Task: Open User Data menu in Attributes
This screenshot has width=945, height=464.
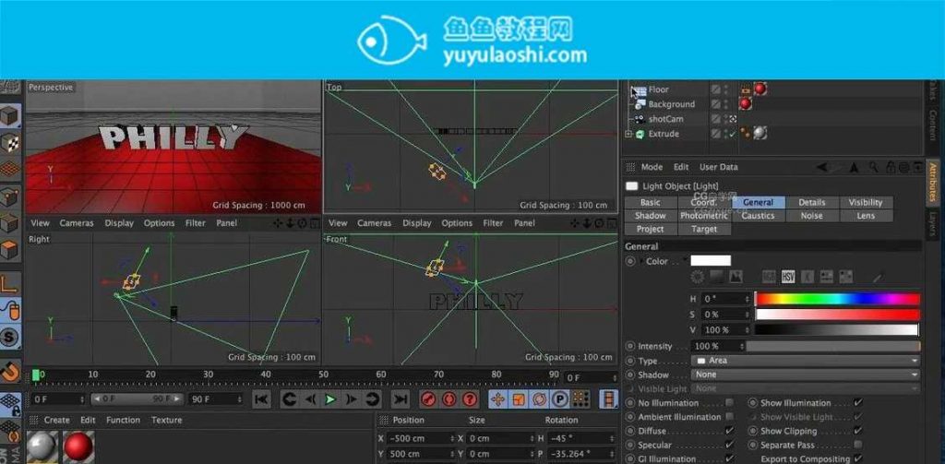Action: [718, 167]
